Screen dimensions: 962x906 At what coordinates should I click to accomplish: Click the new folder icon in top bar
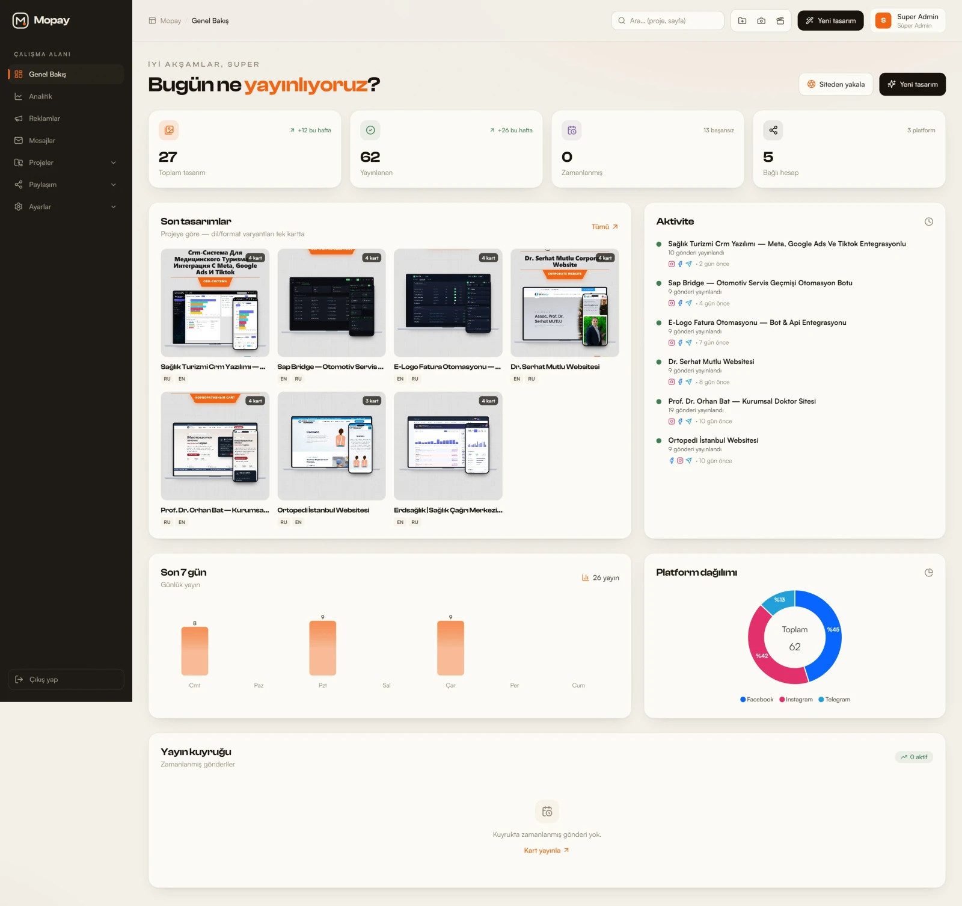pos(743,20)
